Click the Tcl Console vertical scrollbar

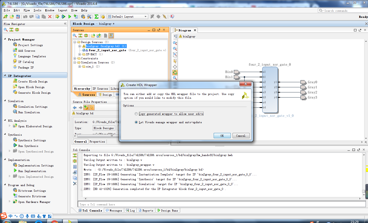(364, 175)
